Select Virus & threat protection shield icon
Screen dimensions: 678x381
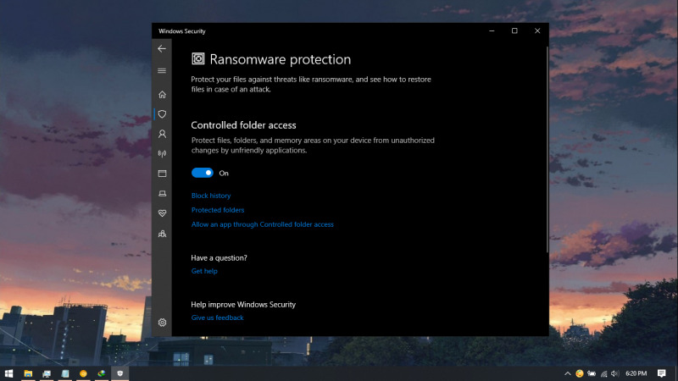(162, 114)
